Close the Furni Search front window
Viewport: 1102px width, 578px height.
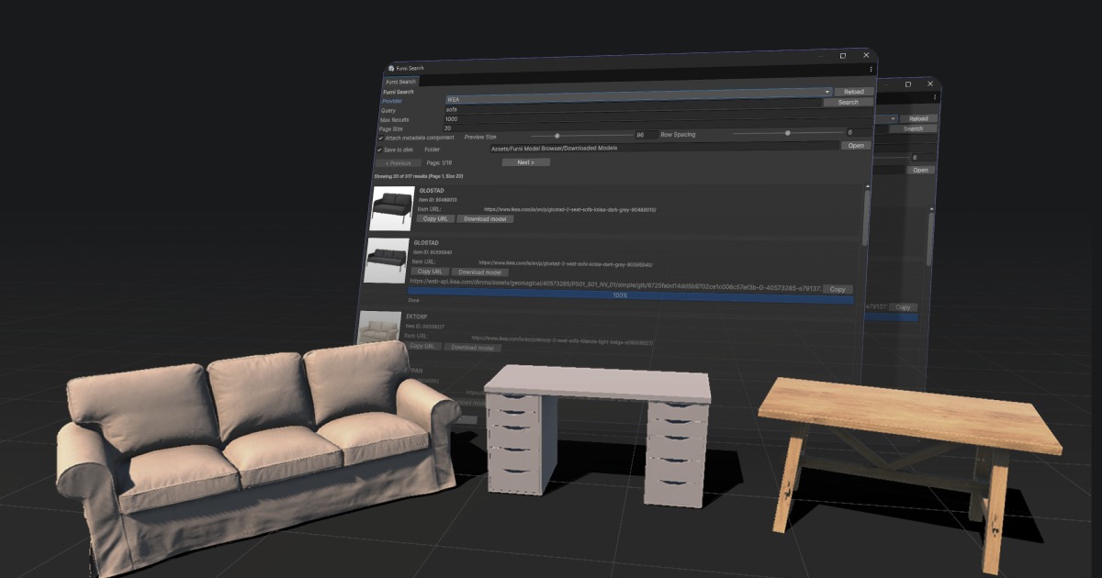(x=867, y=54)
